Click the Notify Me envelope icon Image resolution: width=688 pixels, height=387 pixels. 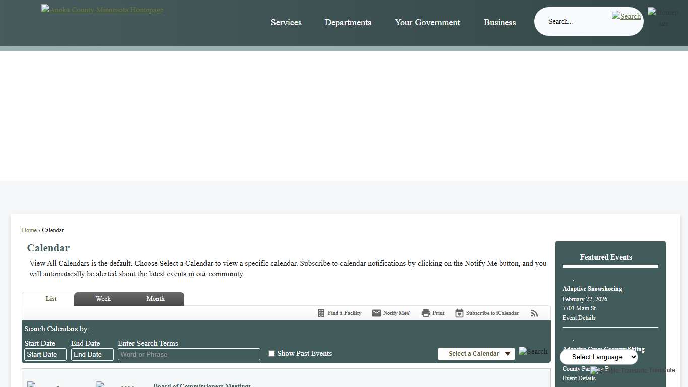pyautogui.click(x=376, y=313)
